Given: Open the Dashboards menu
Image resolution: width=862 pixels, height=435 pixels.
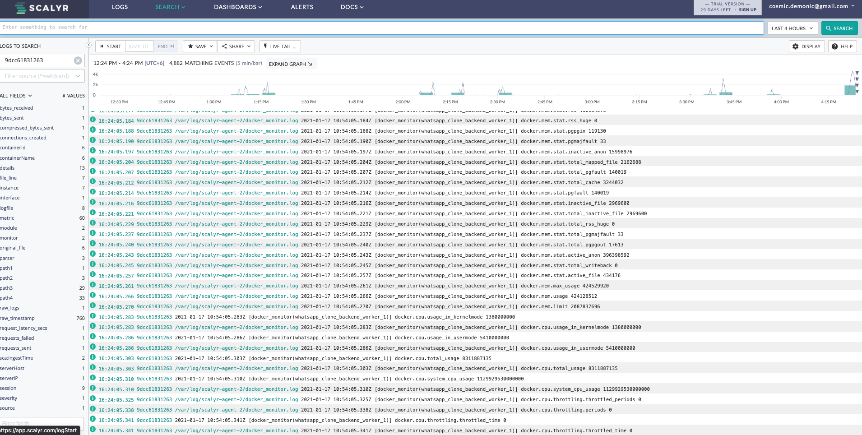Looking at the screenshot, I should point(238,7).
